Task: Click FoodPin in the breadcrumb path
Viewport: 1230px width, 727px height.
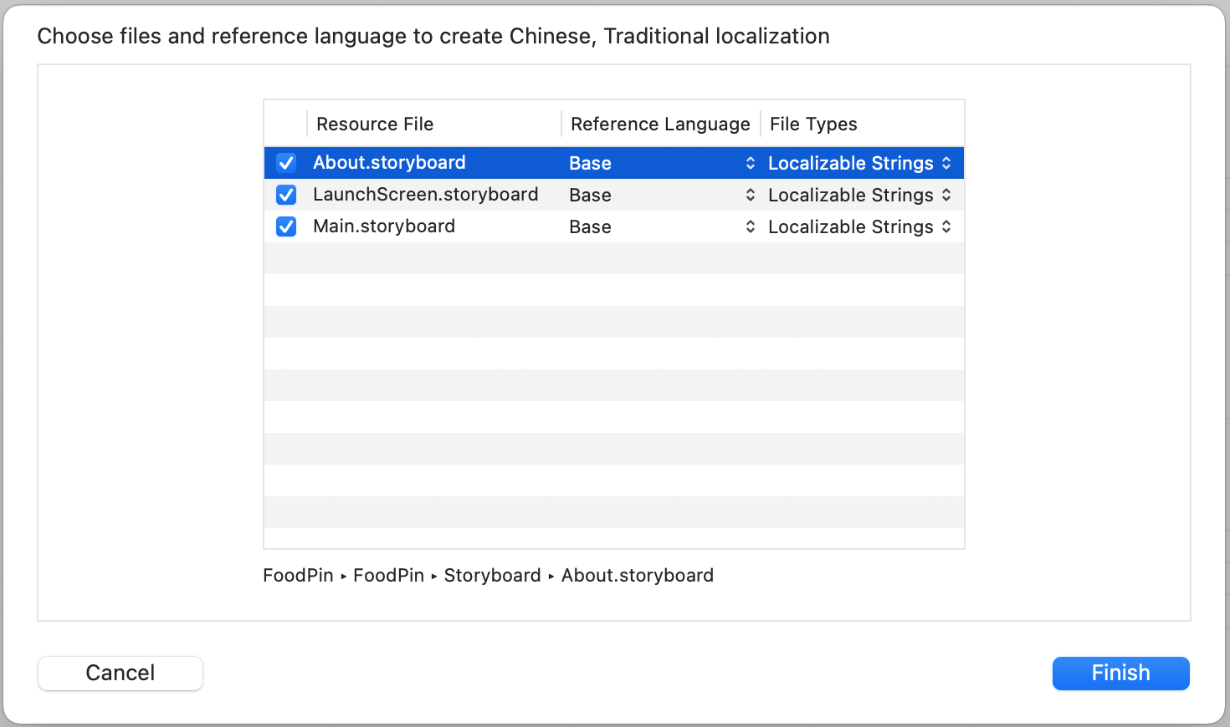Action: point(298,575)
